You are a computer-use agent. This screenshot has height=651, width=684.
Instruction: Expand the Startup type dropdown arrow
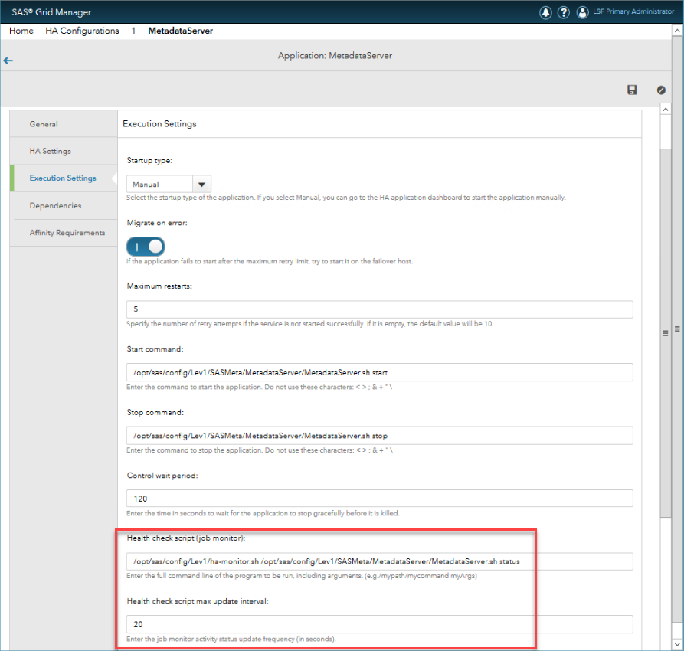(x=201, y=184)
